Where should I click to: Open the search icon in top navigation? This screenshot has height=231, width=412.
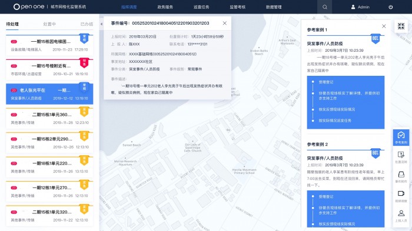[x=325, y=7]
